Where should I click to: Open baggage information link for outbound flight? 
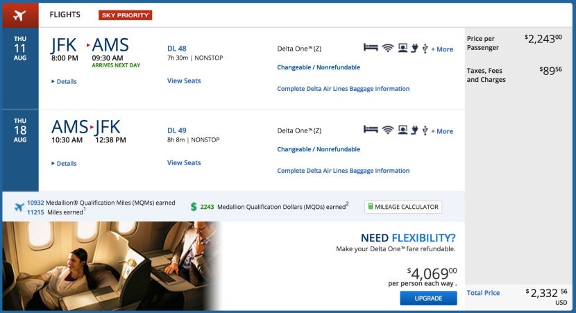pyautogui.click(x=343, y=89)
